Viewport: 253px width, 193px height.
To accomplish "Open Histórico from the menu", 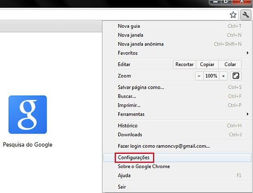I will click(x=177, y=126).
